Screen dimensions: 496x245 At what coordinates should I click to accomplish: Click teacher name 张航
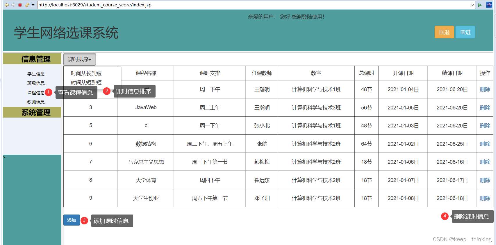click(x=262, y=144)
